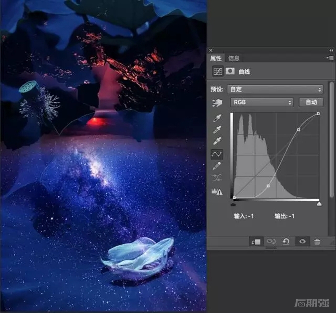Click the histogram warning recalculation icon

click(217, 191)
